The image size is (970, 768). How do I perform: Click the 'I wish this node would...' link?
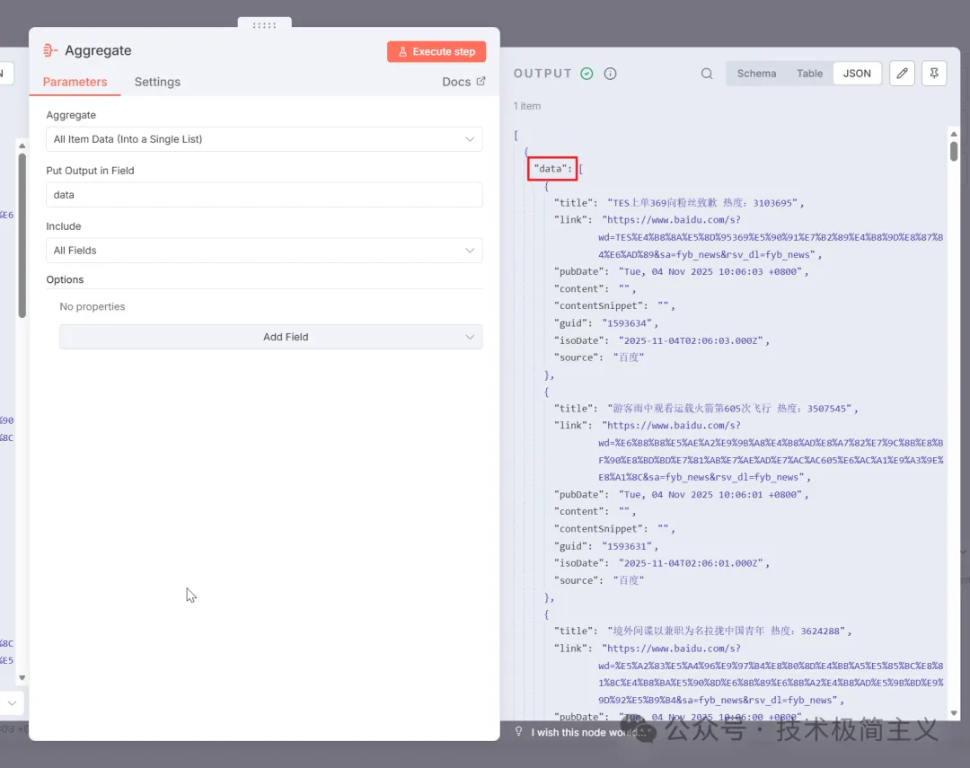click(x=586, y=733)
